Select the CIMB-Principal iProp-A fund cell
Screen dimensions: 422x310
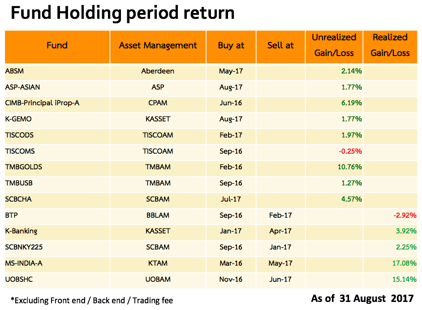pos(42,103)
